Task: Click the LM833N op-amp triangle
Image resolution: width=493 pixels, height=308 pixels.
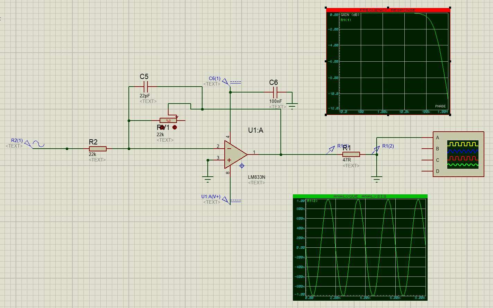Action: pyautogui.click(x=235, y=155)
